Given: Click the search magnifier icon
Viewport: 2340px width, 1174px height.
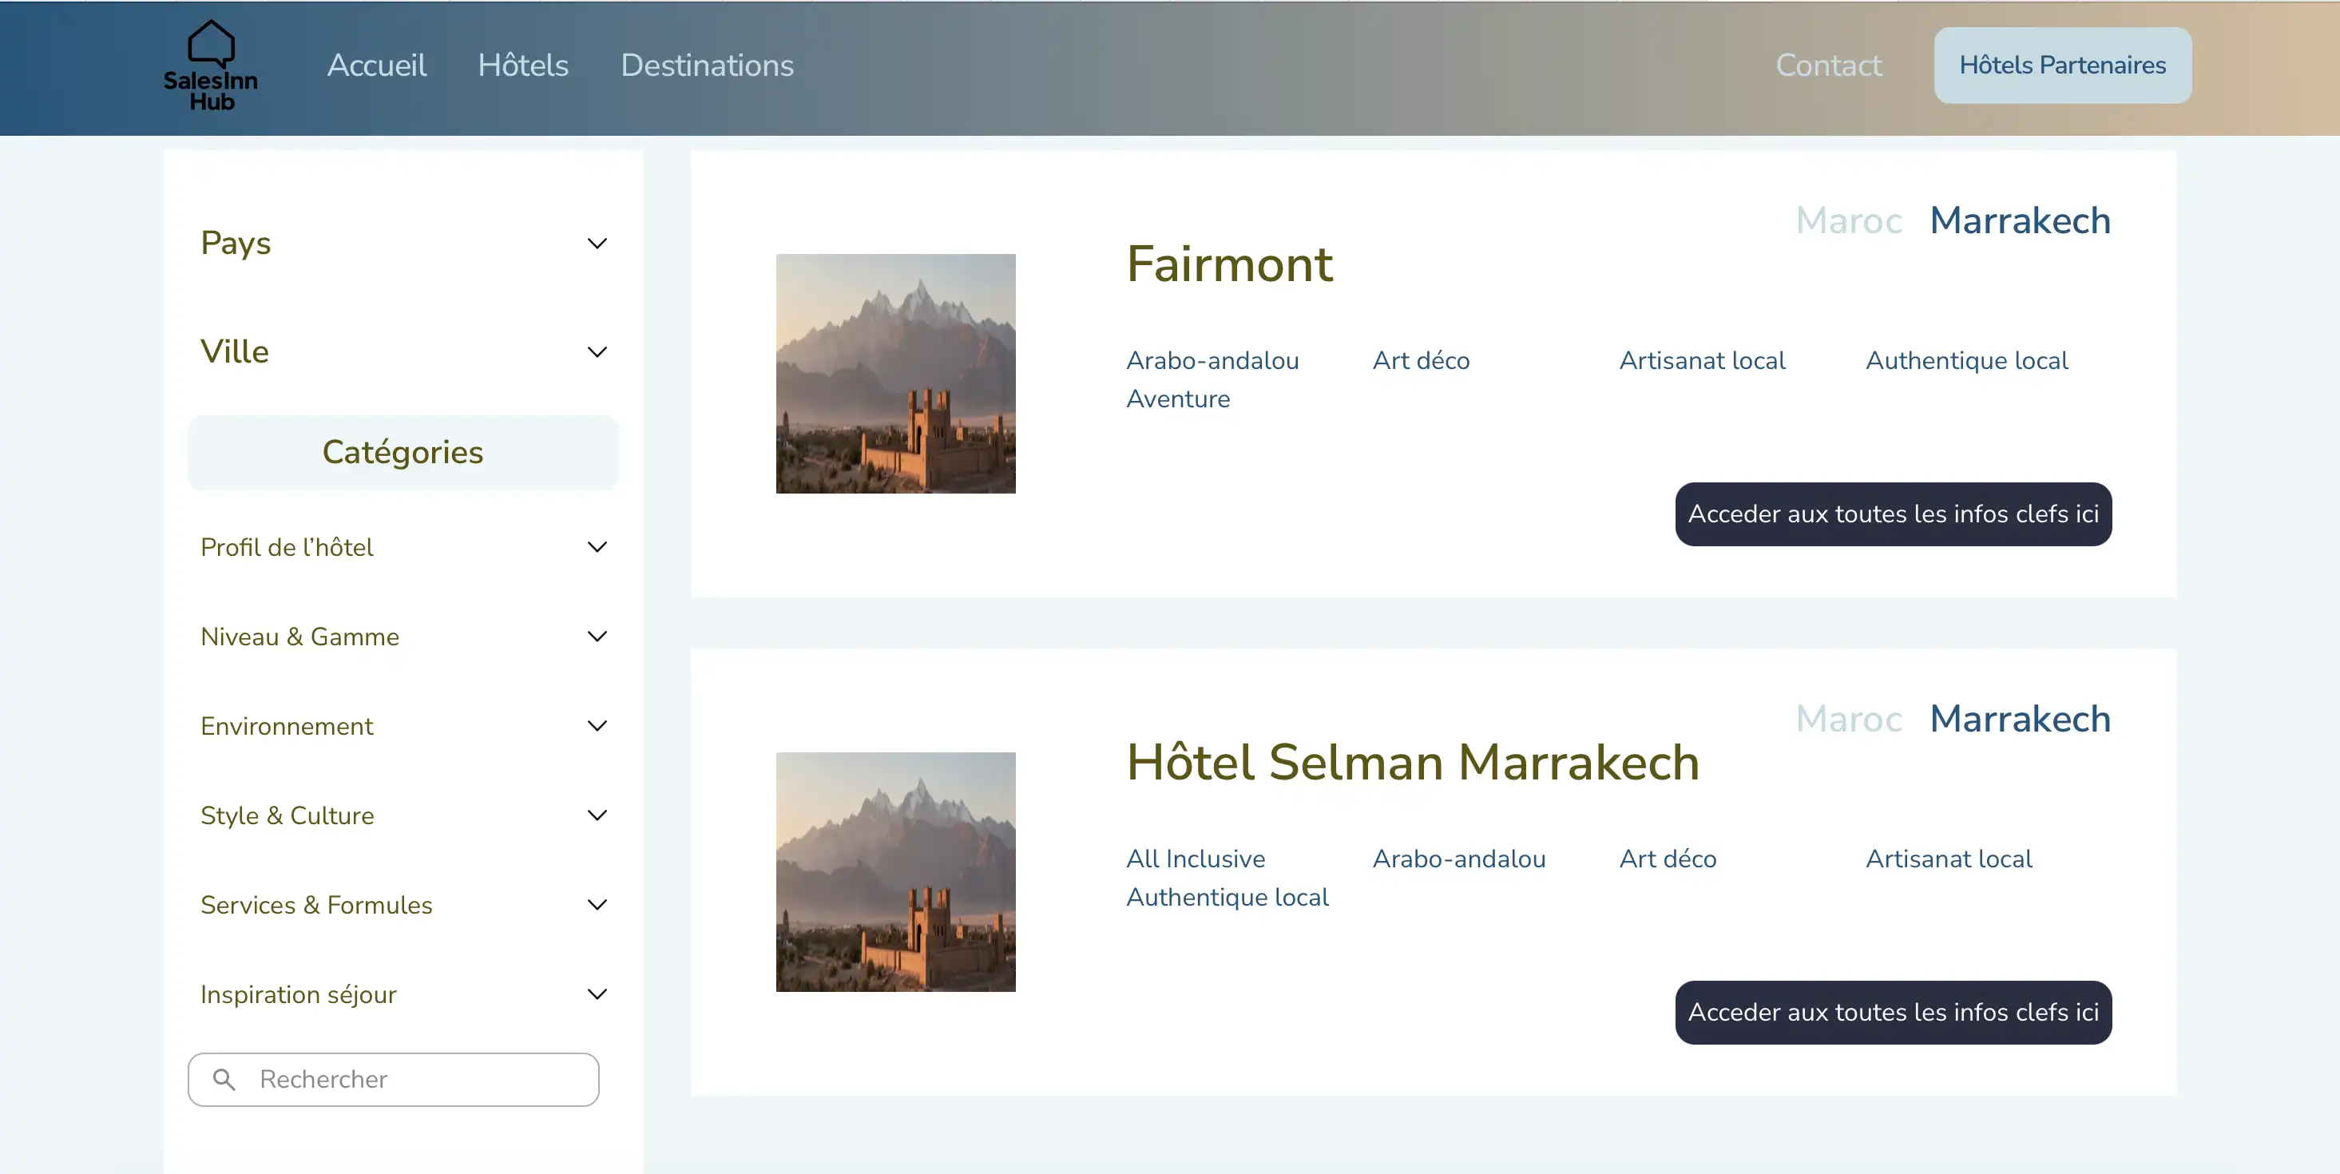Looking at the screenshot, I should pos(224,1079).
